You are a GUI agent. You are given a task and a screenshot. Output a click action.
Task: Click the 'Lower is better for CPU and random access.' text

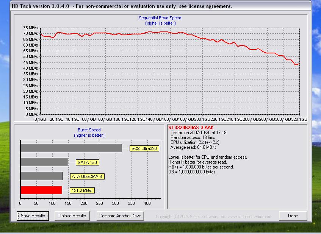pyautogui.click(x=208, y=157)
